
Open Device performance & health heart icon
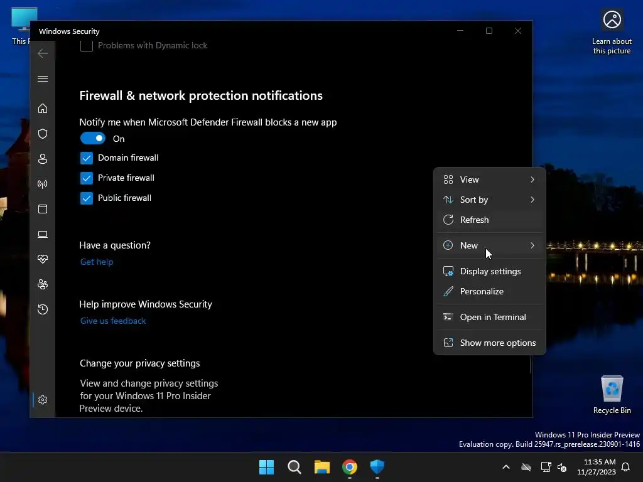43,259
